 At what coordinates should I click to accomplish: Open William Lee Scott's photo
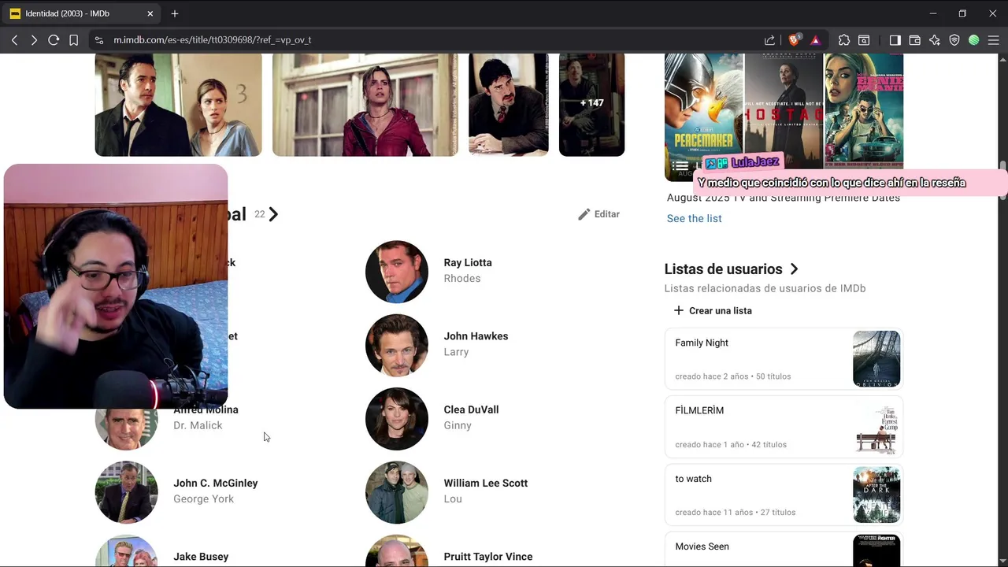click(x=397, y=492)
